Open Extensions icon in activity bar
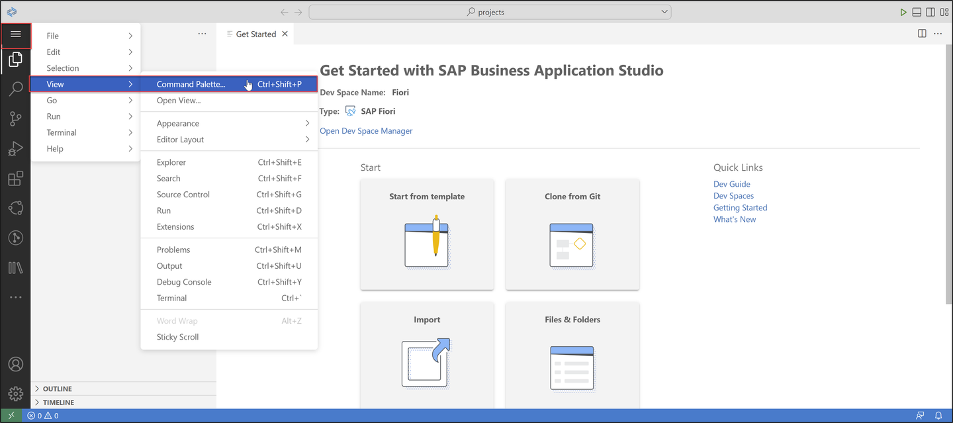The height and width of the screenshot is (423, 953). pos(16,179)
